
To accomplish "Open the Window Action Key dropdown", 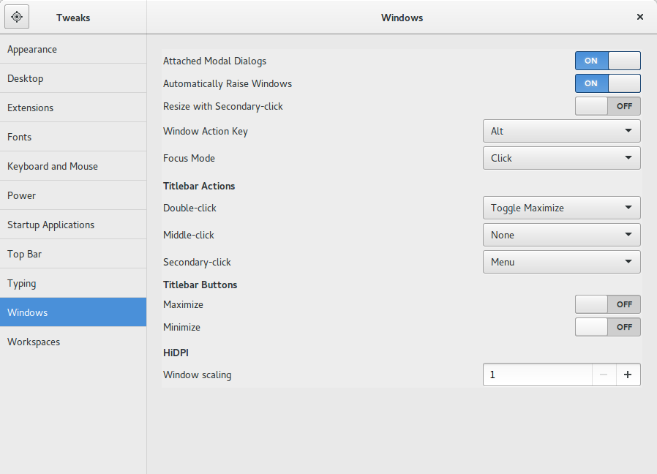I will coord(561,131).
